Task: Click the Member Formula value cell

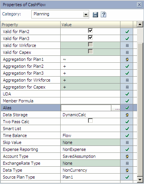Action: coord(90,101)
